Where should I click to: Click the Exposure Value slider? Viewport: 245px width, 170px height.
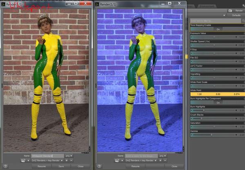214,37
